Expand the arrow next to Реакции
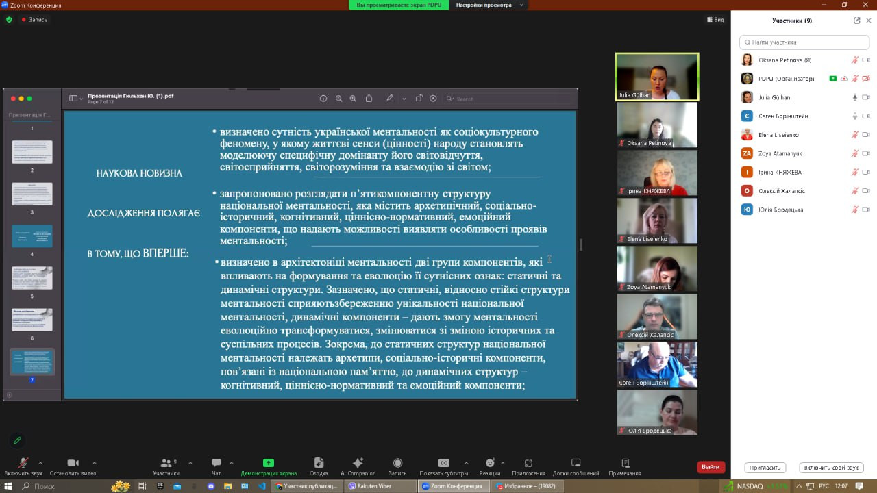 [503, 462]
